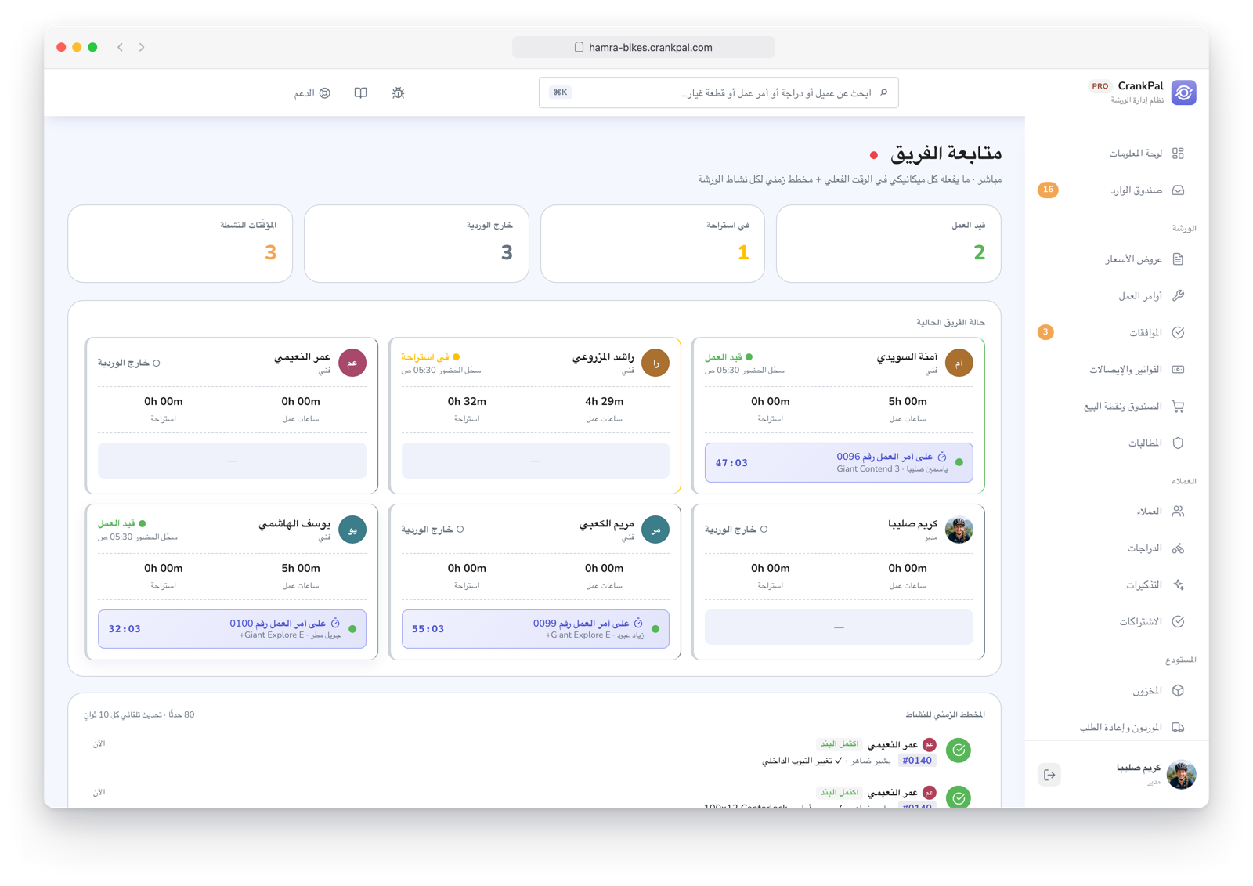This screenshot has height=886, width=1253.
Task: Go back with browser back arrow
Action: (120, 47)
